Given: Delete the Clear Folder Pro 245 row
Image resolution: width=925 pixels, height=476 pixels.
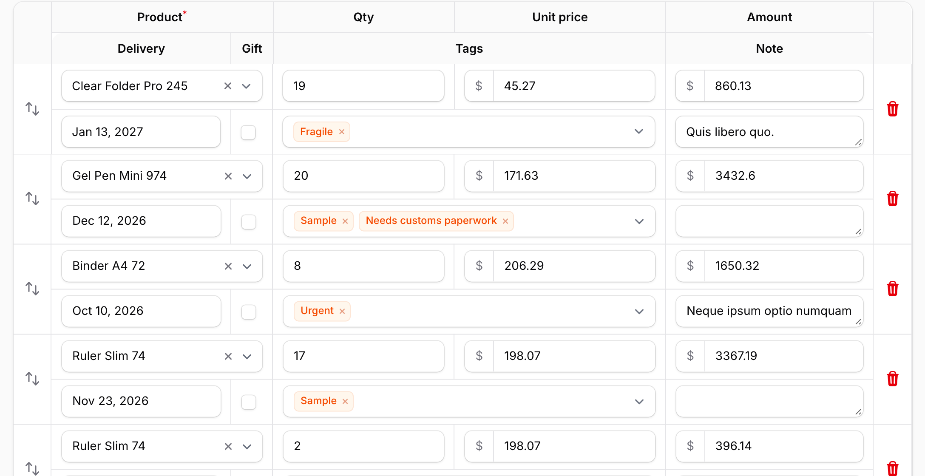Looking at the screenshot, I should pos(892,109).
